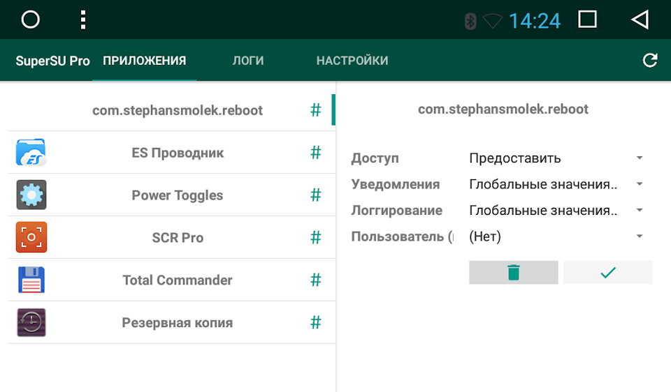Open the НАСТРОЙКИ tab

coord(352,61)
